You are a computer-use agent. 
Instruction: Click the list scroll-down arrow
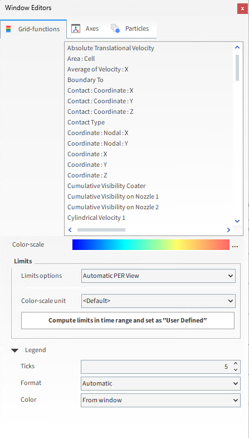click(237, 221)
